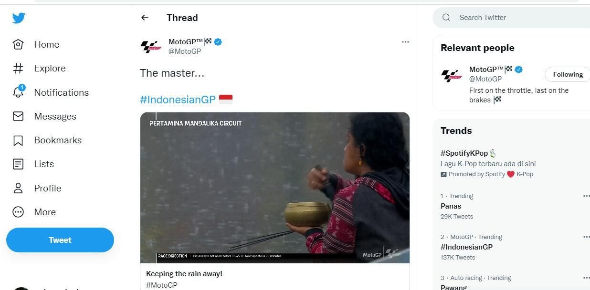Click MotoGP's avatar thumbnail in Relevant people
Image resolution: width=590 pixels, height=290 pixels.
click(x=451, y=74)
